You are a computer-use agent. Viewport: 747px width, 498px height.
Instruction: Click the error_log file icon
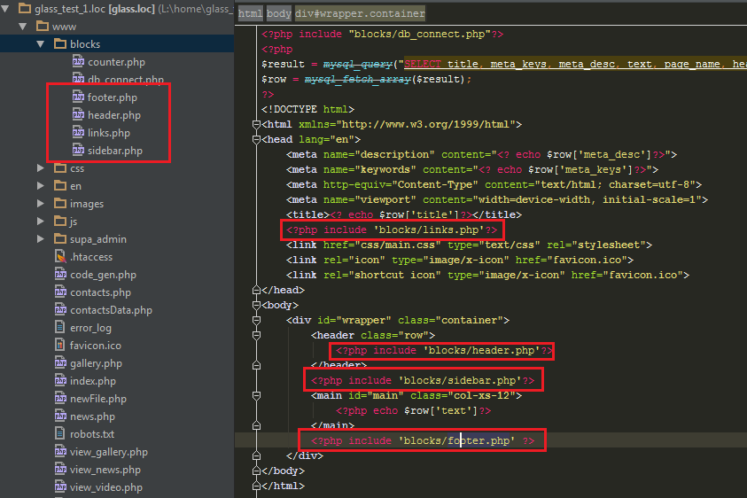(60, 328)
